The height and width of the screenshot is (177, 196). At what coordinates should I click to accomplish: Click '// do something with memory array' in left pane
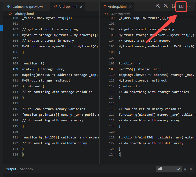point(53,120)
